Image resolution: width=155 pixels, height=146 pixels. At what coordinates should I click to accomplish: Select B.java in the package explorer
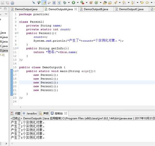4,42
